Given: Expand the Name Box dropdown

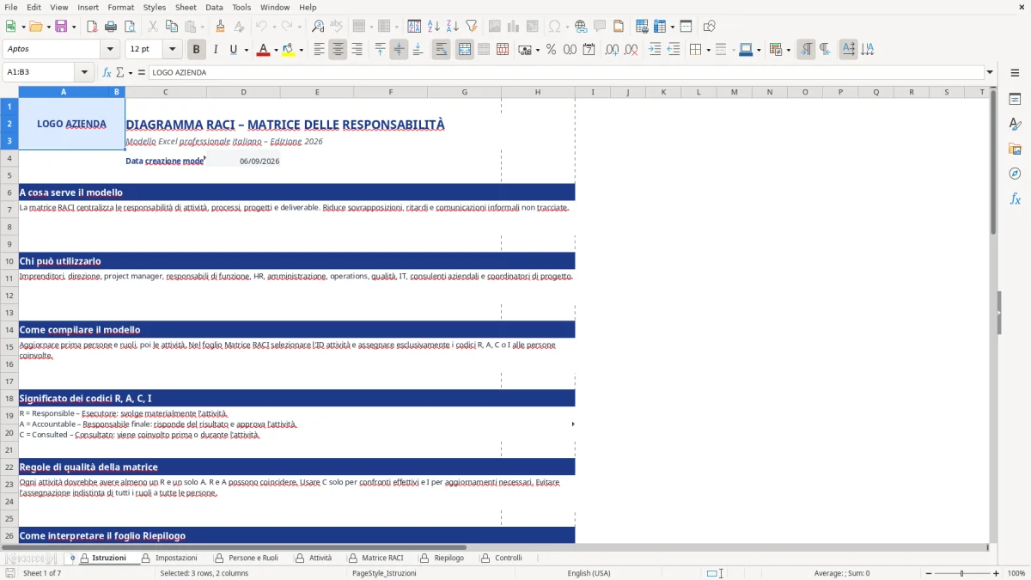Looking at the screenshot, I should coord(83,73).
